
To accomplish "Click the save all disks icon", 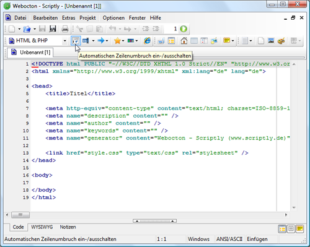I will (53, 29).
